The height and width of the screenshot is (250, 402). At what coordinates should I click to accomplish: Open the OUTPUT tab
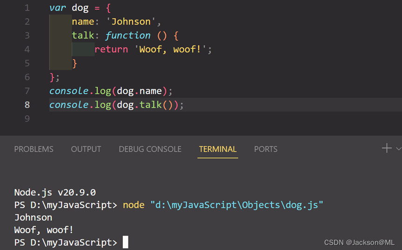86,149
